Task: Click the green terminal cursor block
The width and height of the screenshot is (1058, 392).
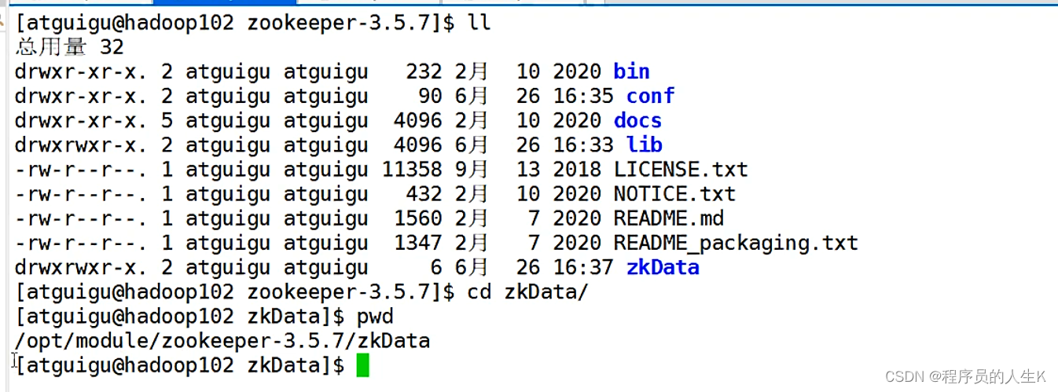Action: tap(362, 365)
